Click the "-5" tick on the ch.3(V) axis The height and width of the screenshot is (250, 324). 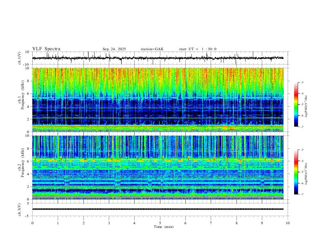(x=28, y=216)
